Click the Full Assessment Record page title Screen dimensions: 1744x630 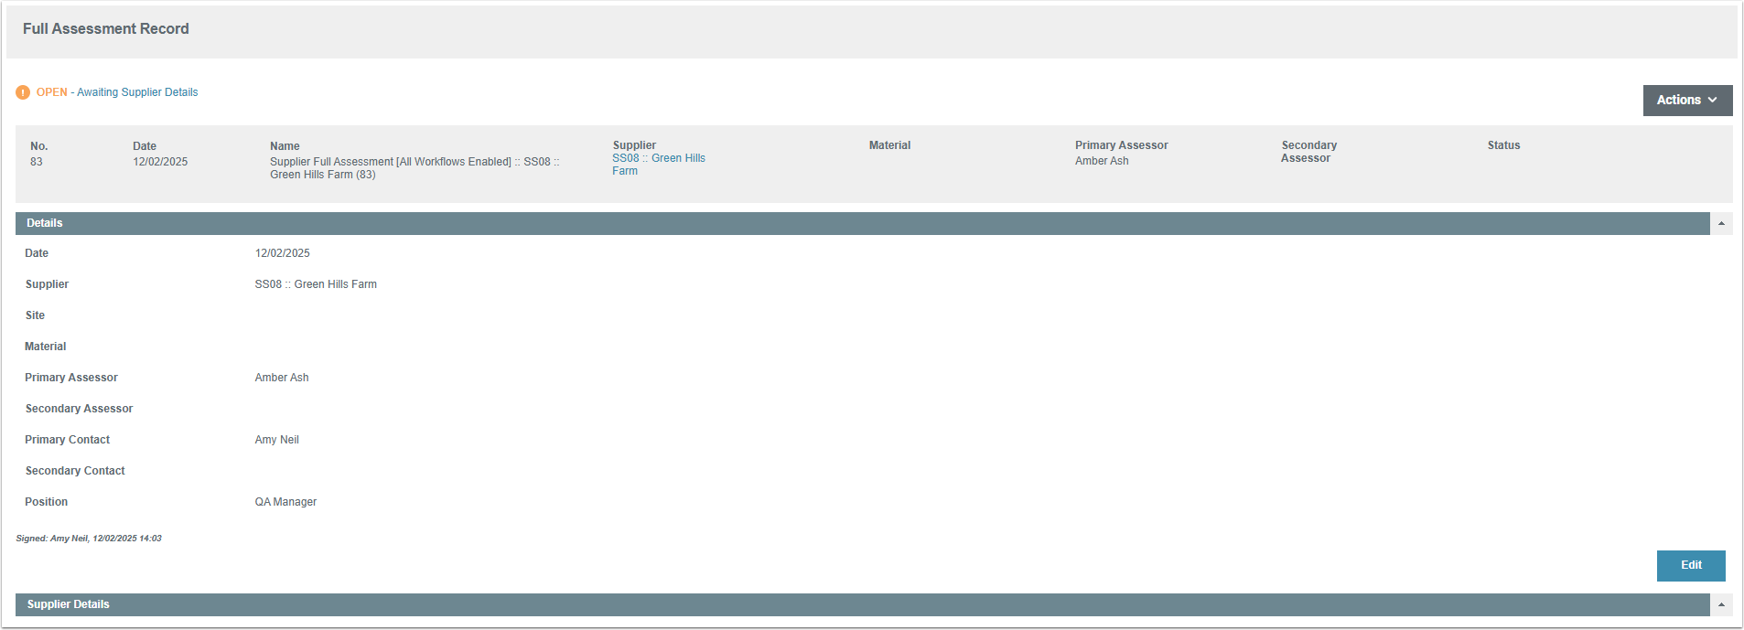(106, 29)
